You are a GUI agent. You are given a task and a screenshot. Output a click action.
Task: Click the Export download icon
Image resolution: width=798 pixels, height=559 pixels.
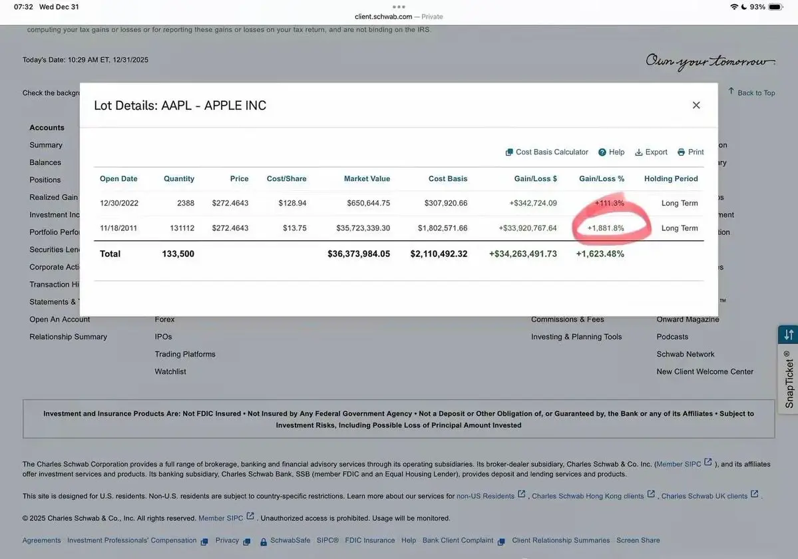pos(639,152)
